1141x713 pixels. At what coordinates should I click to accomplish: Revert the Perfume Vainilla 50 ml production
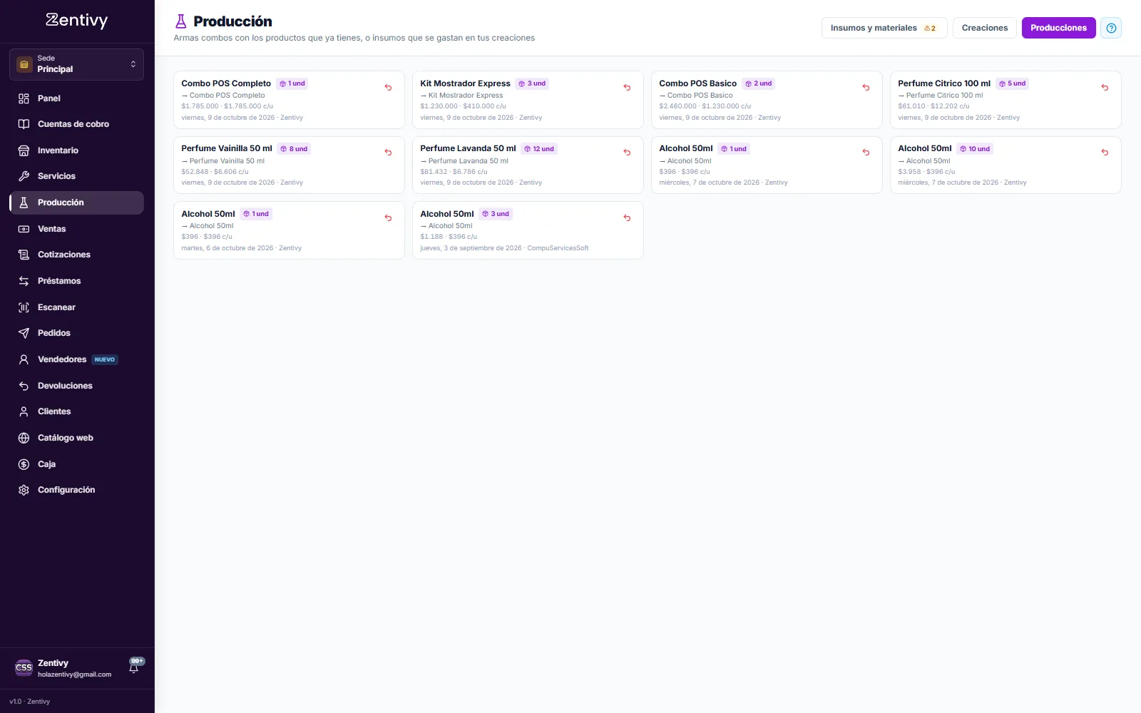point(388,153)
